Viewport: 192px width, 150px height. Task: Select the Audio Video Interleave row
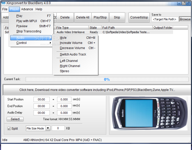(x=71, y=32)
